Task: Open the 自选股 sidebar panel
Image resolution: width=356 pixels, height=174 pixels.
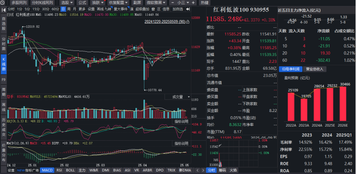Action: pyautogui.click(x=4, y=24)
